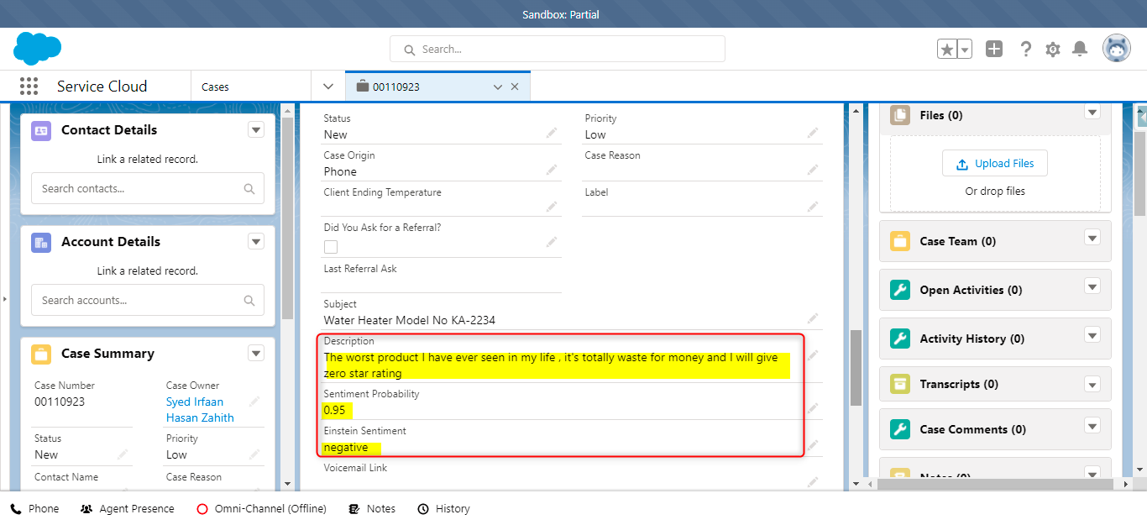Screen dimensions: 1147x525
Task: Click the Favorites star icon
Action: [947, 50]
